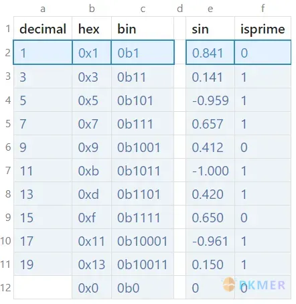Click the 'decimal' header cell
This screenshot has width=296, height=304.
tap(43, 28)
